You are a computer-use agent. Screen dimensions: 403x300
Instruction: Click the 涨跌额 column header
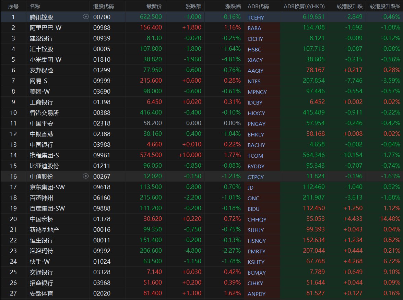(193, 6)
